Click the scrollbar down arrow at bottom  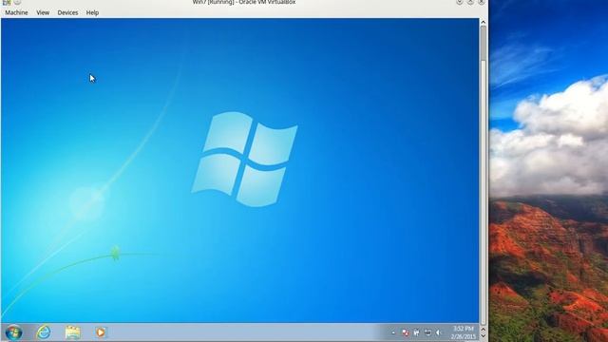484,336
